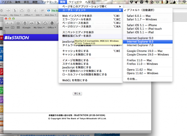Viewport: 187px width, 136px height.
Task: Select Internet Explorer 8.0 user agent
Action: [148, 42]
